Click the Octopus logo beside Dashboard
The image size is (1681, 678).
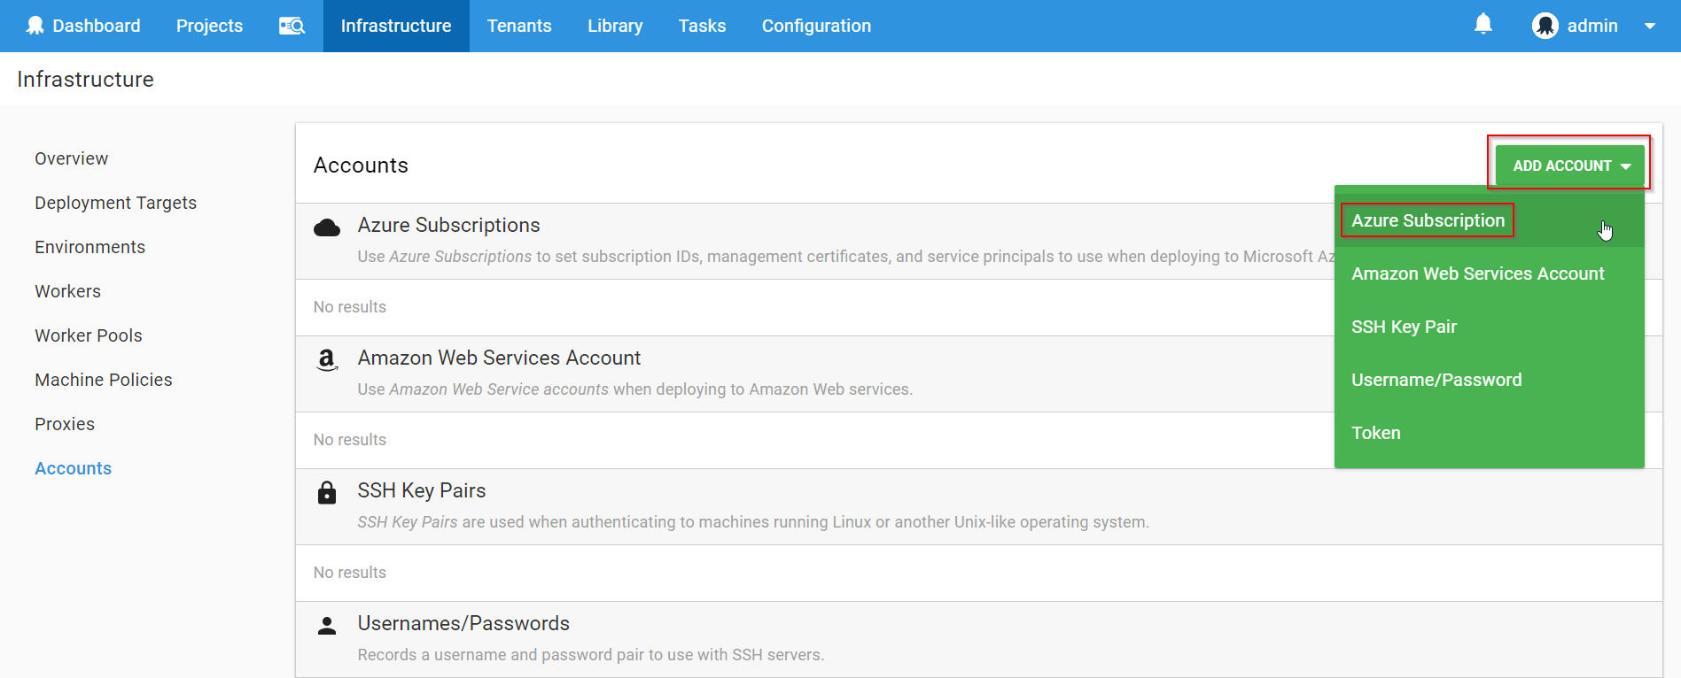[x=35, y=26]
